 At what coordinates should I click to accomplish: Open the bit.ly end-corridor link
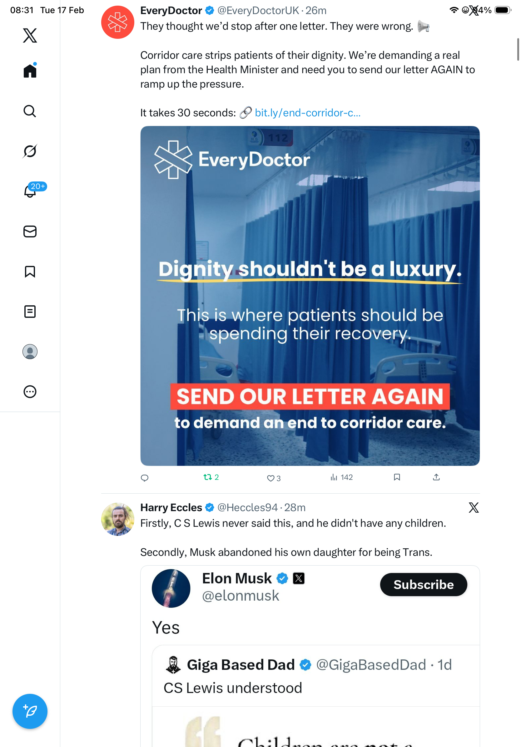point(307,113)
